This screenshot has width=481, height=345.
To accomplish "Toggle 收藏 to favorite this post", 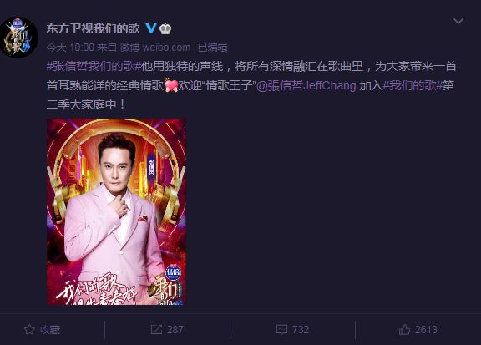I will point(43,330).
